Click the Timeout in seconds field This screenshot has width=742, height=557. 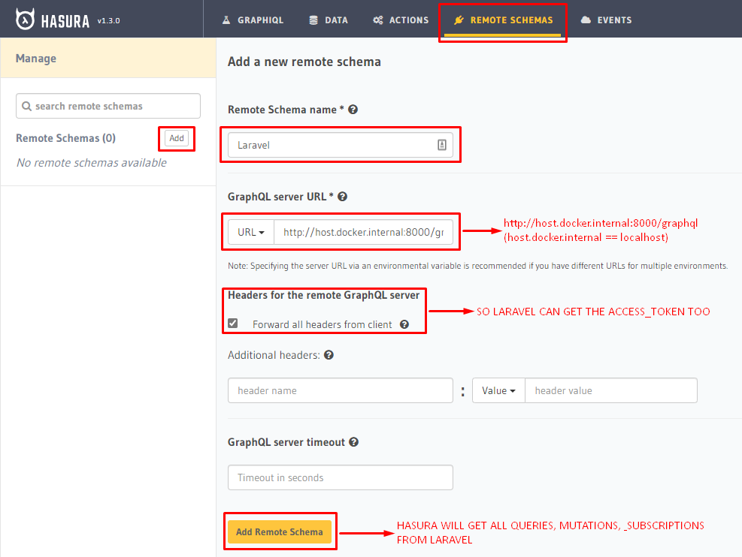(x=341, y=477)
